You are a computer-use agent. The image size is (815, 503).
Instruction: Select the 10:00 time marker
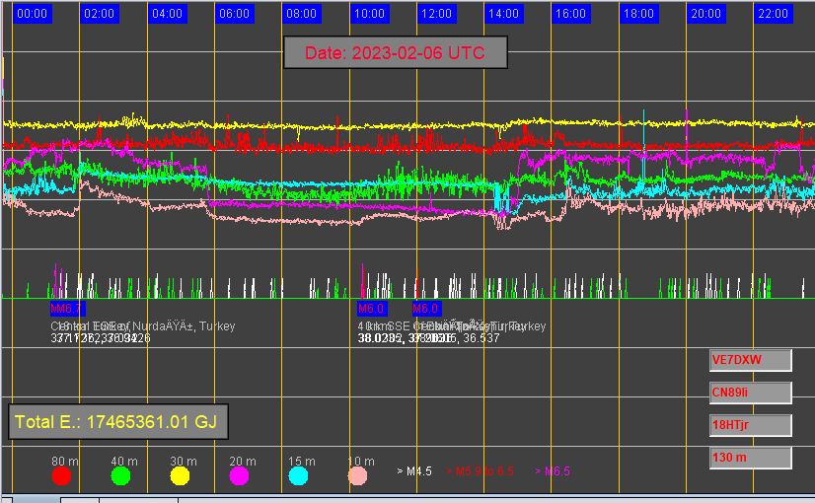point(369,14)
